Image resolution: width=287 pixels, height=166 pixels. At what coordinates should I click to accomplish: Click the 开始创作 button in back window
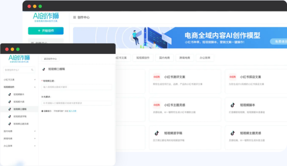pos(46,31)
